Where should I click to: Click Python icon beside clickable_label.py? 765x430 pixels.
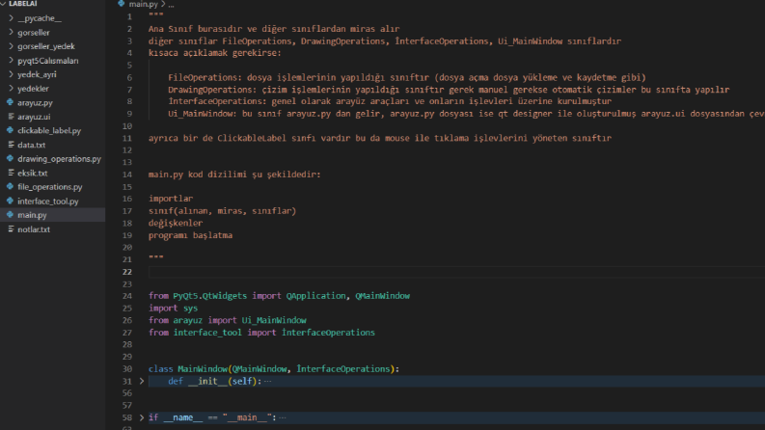[11, 130]
